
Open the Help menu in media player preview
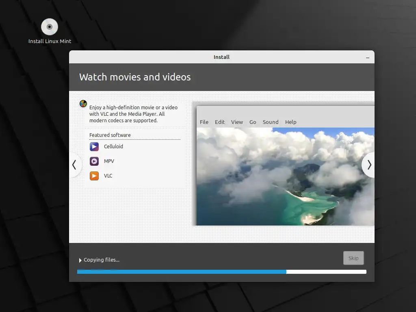click(290, 122)
